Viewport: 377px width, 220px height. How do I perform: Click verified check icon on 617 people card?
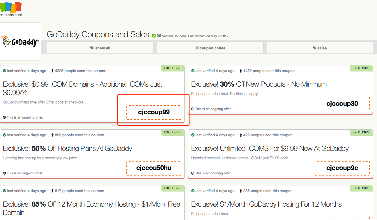click(x=4, y=191)
